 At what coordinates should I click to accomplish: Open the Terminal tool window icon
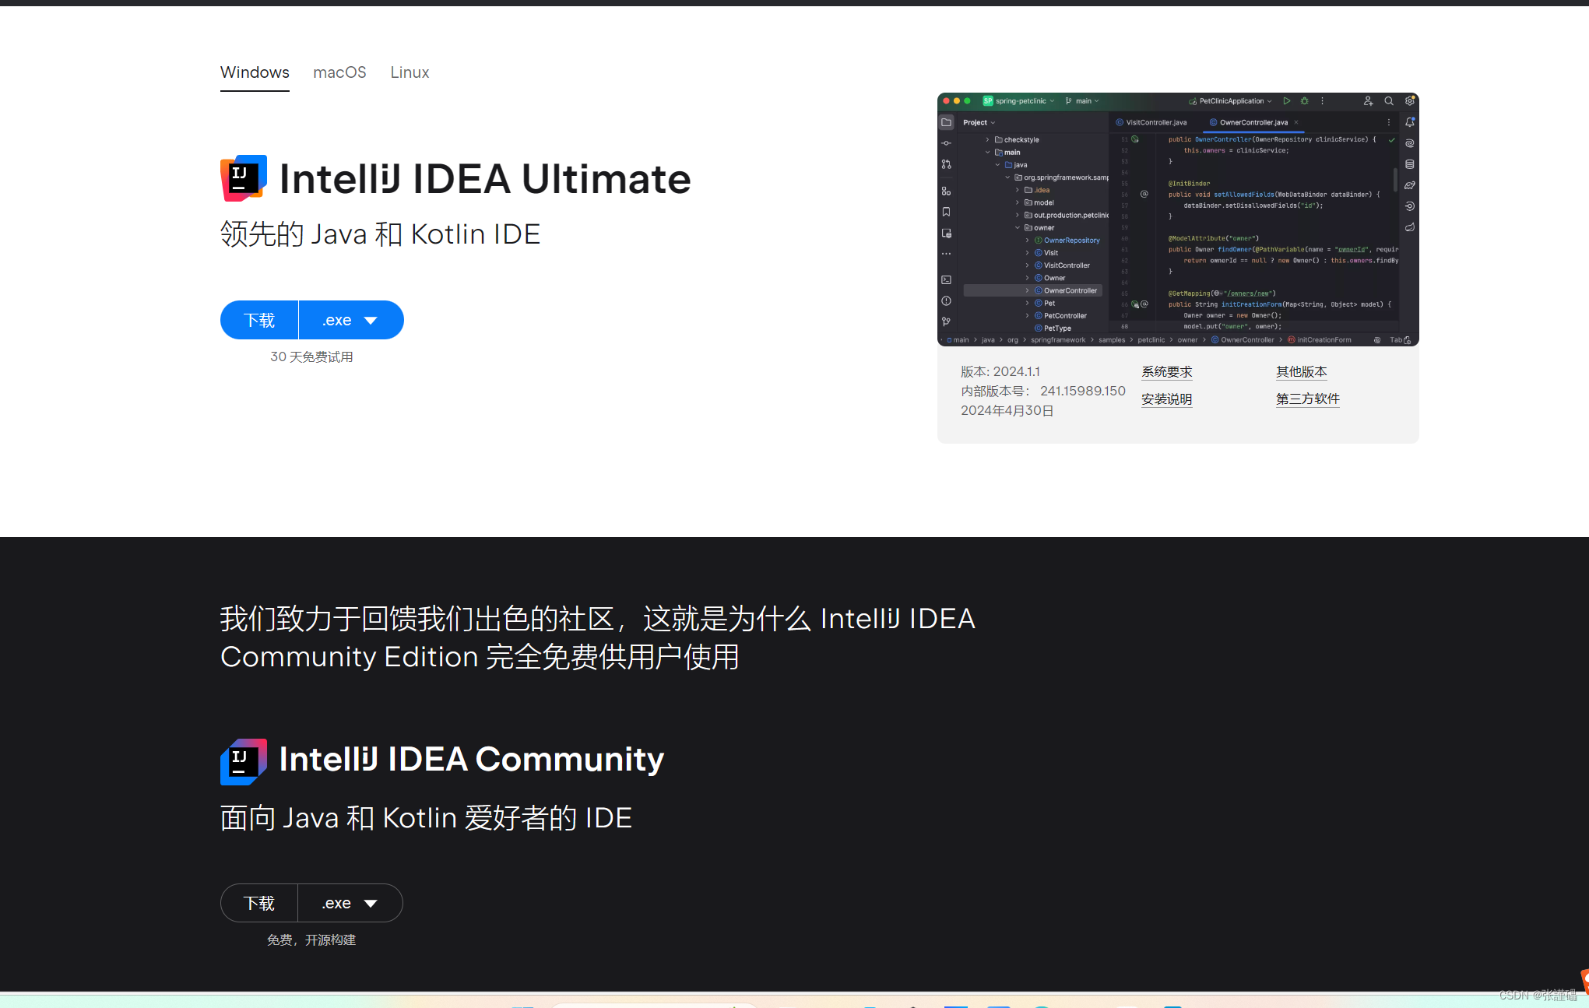point(946,278)
